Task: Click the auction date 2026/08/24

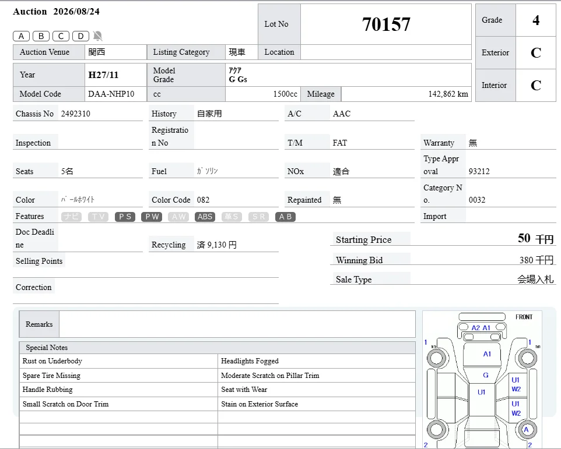Action: pos(76,12)
